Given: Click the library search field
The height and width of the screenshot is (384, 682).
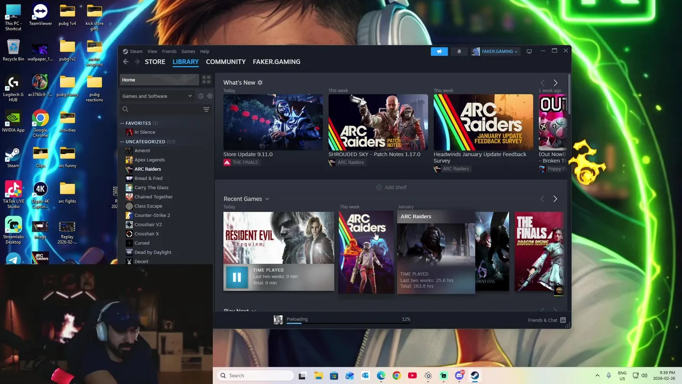Looking at the screenshot, I should pos(161,109).
